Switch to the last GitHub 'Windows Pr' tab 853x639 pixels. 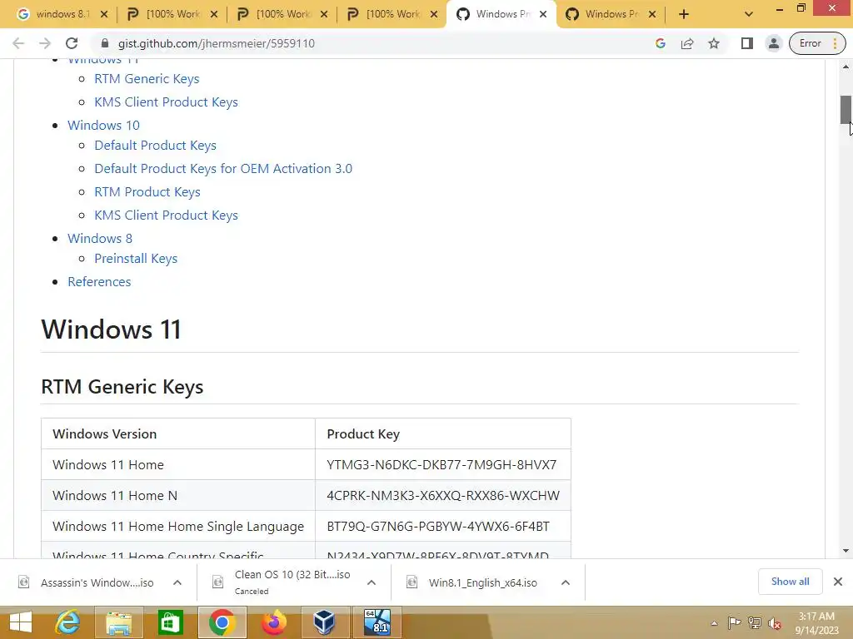coord(611,15)
